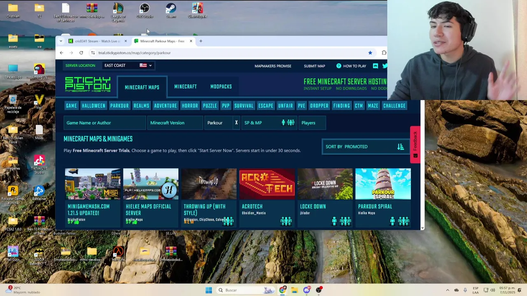Viewport: 527px width, 296px height.
Task: Open Chrome from the taskbar
Action: [282, 290]
